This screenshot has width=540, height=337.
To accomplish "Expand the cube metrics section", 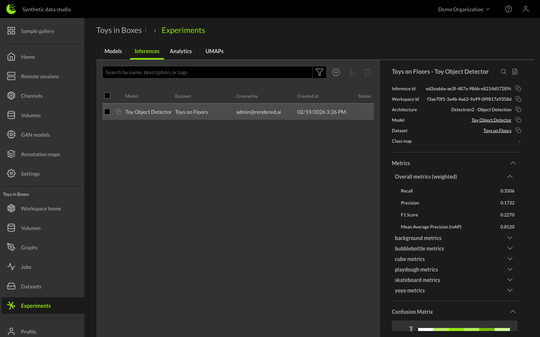I will (510, 259).
